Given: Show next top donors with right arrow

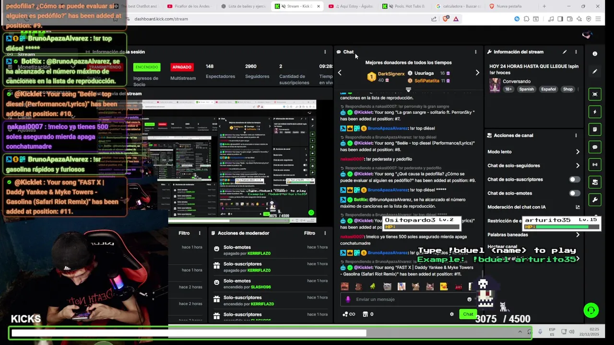Looking at the screenshot, I should click(x=477, y=73).
